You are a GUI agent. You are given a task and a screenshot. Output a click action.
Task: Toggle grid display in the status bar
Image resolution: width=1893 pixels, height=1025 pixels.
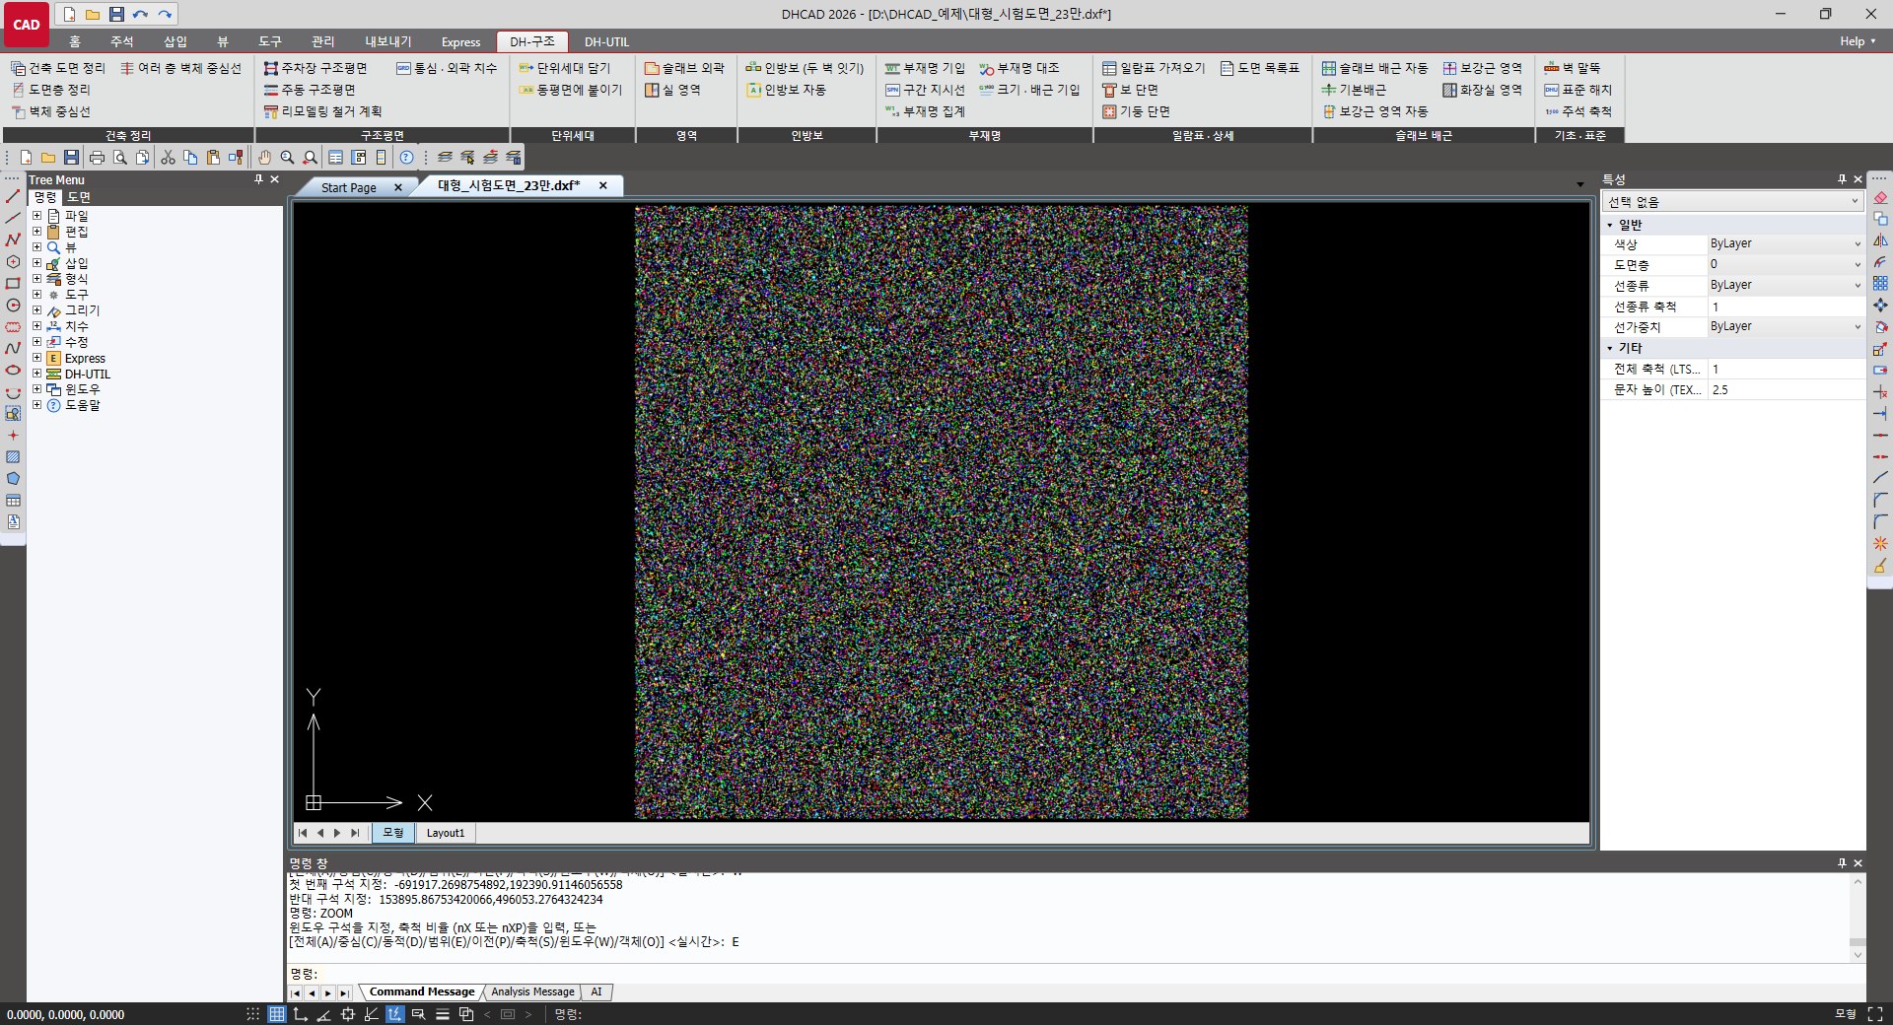[277, 1014]
